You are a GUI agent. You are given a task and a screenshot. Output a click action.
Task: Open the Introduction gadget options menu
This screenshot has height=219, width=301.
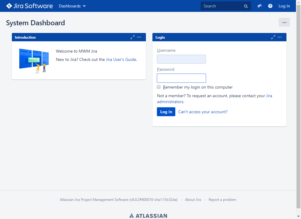[x=139, y=37]
